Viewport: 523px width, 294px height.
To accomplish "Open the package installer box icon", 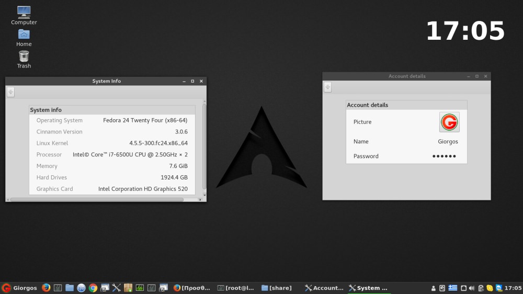I will (128, 288).
